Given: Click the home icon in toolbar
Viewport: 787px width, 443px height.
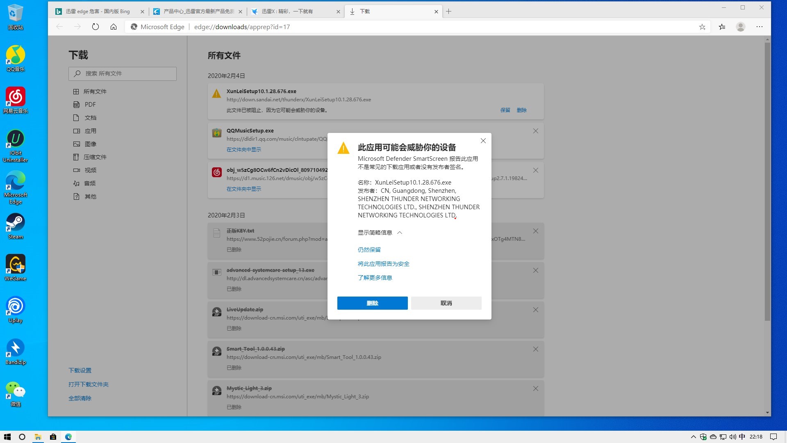Looking at the screenshot, I should point(114,27).
